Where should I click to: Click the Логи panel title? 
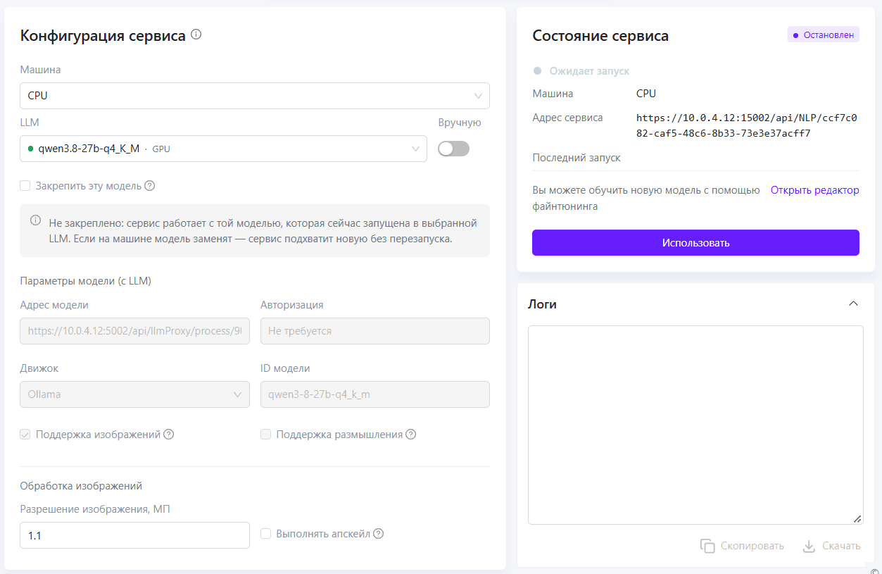click(x=542, y=304)
